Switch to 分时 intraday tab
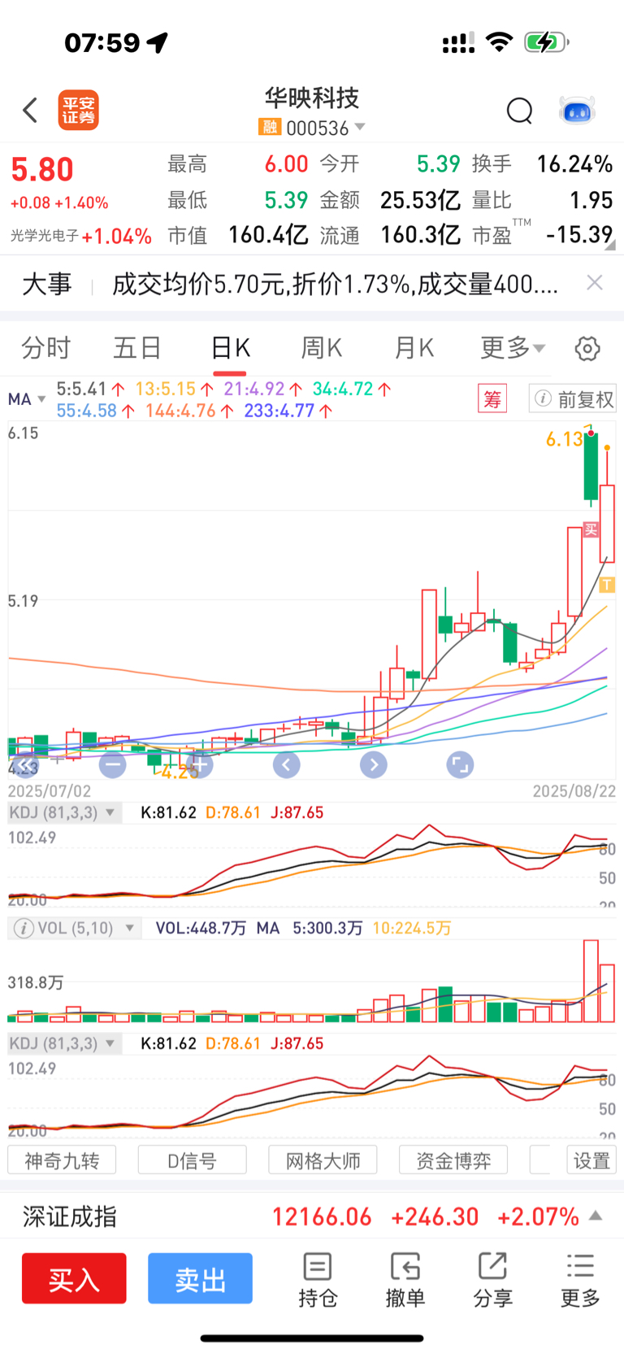The width and height of the screenshot is (624, 1354). point(45,348)
